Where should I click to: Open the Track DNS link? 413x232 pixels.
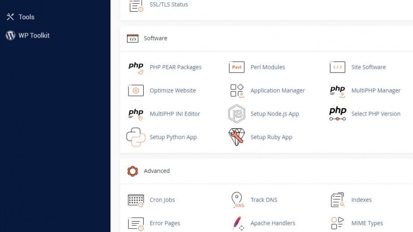tap(264, 200)
